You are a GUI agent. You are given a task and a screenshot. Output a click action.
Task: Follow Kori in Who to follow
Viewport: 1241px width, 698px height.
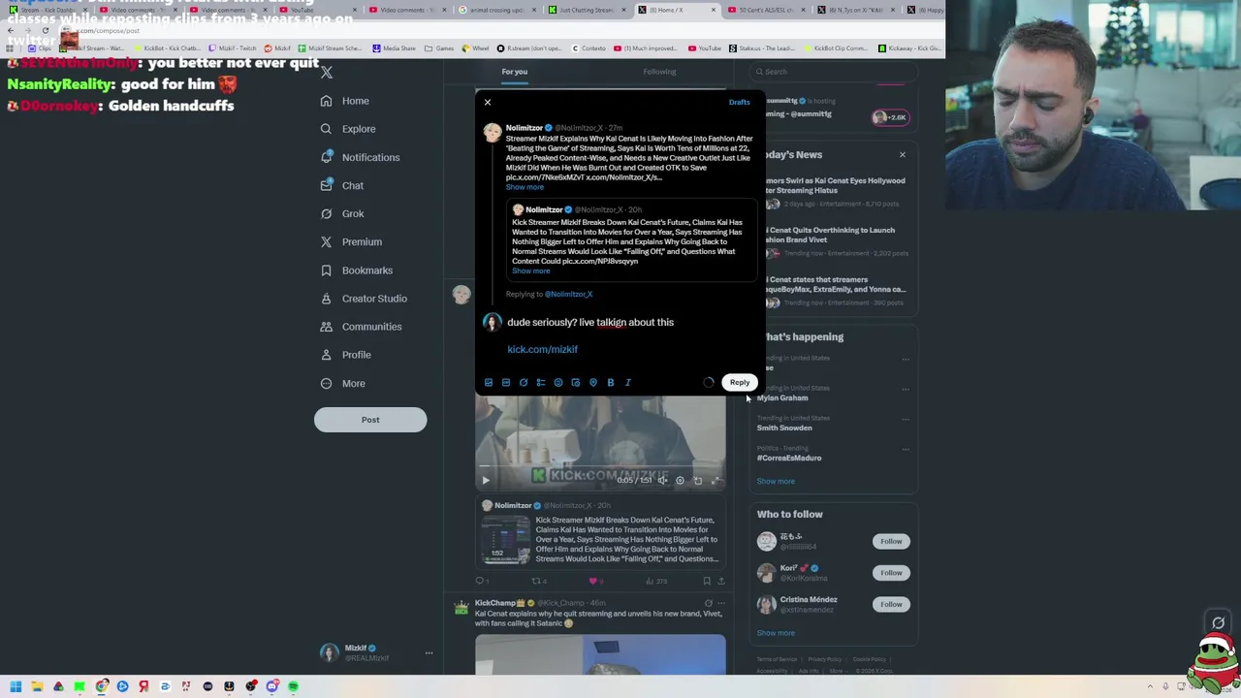pos(891,572)
